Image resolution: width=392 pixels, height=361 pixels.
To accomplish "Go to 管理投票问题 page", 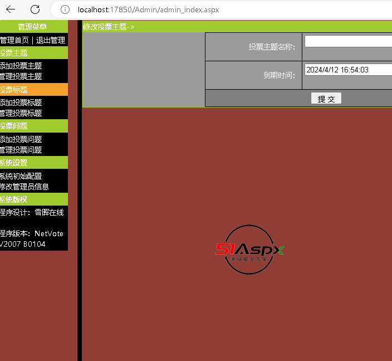I will pyautogui.click(x=21, y=150).
